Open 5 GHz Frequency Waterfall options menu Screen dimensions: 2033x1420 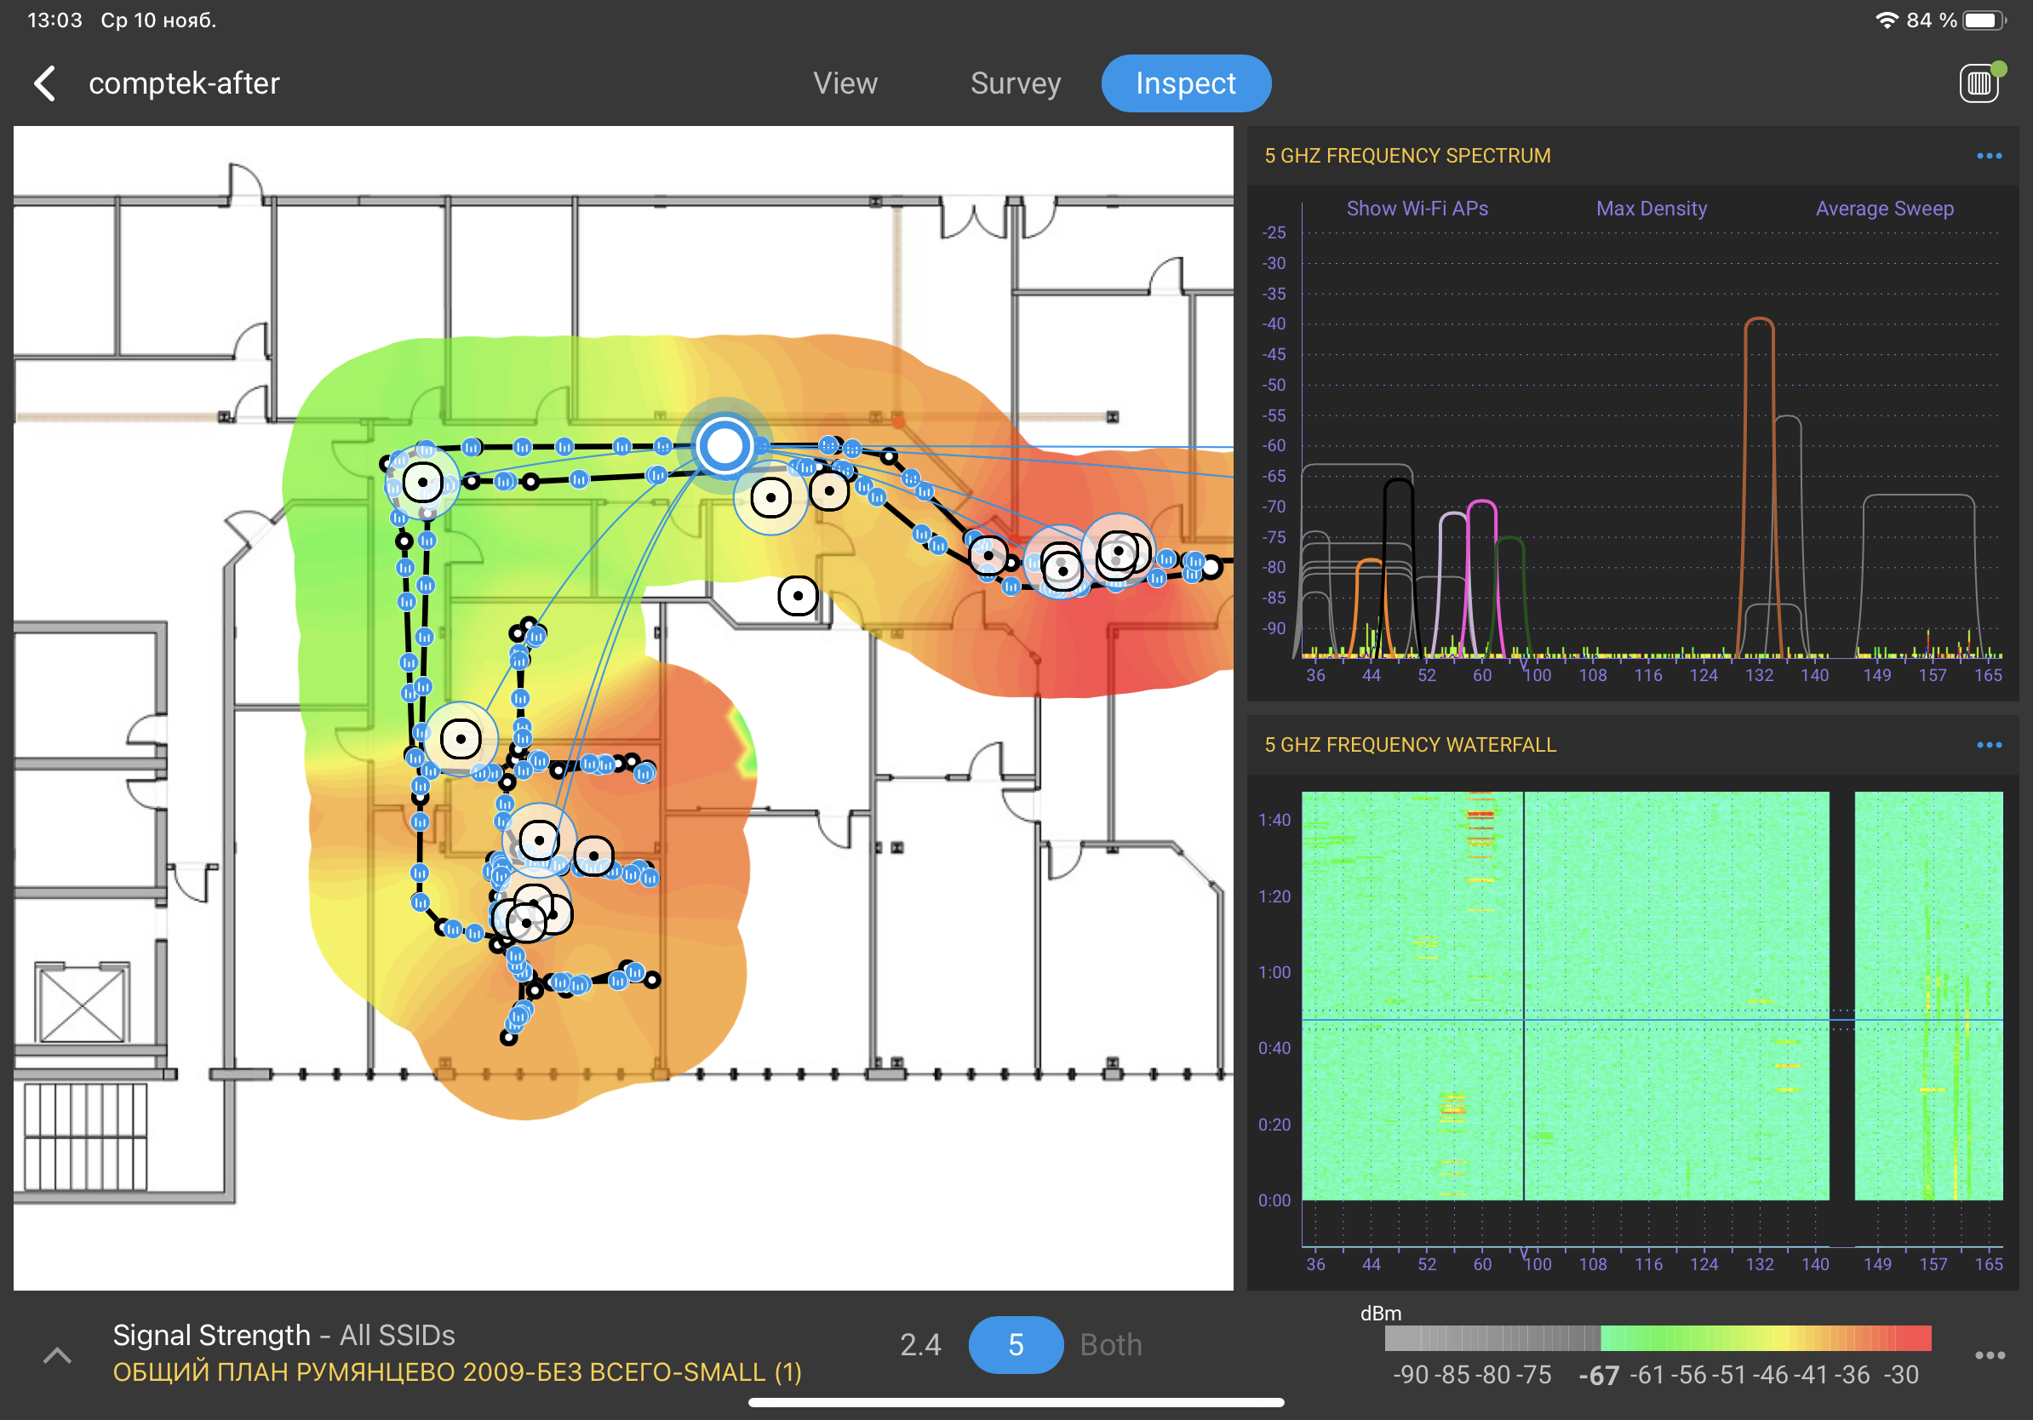[1989, 745]
